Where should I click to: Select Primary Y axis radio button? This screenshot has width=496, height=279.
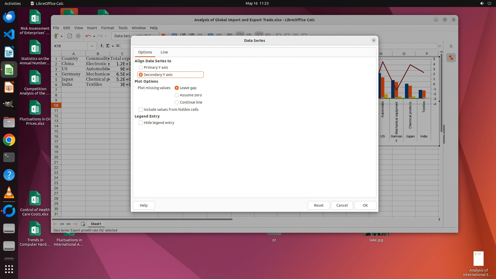click(x=141, y=67)
